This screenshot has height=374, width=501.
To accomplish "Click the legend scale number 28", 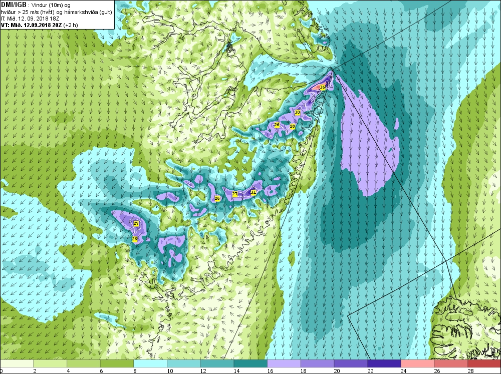I will [470, 371].
